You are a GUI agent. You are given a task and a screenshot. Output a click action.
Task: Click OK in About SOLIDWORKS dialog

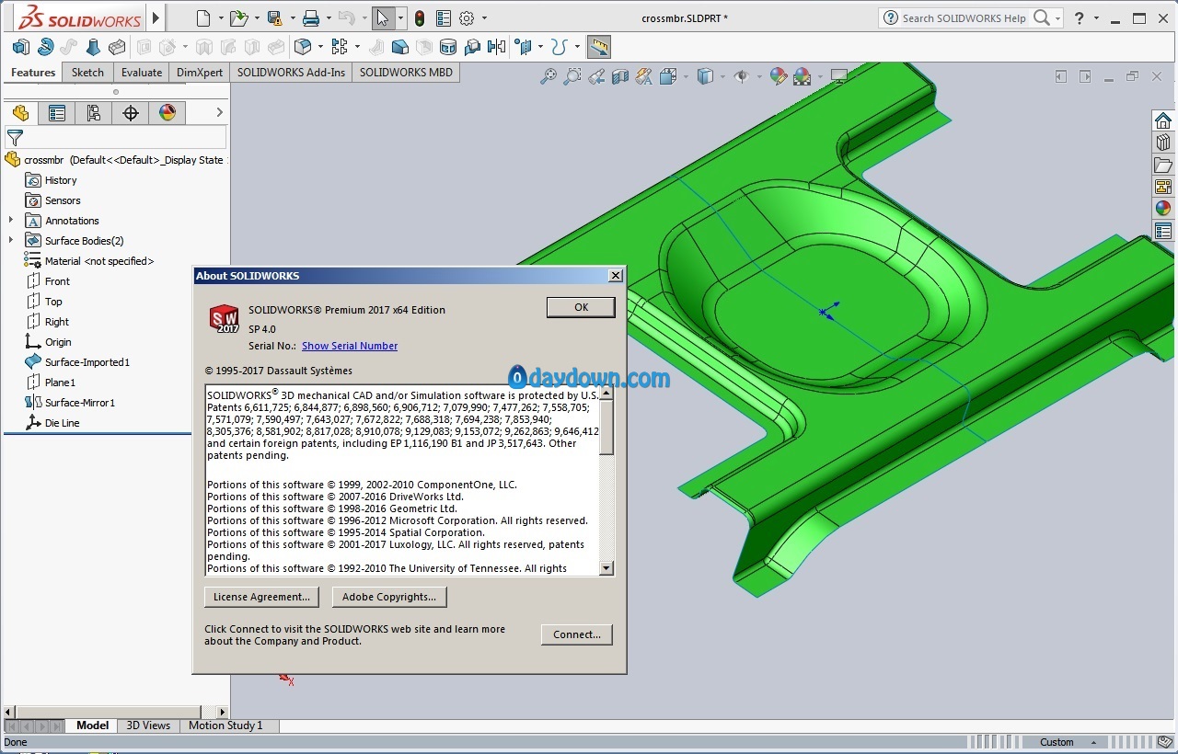coord(581,307)
